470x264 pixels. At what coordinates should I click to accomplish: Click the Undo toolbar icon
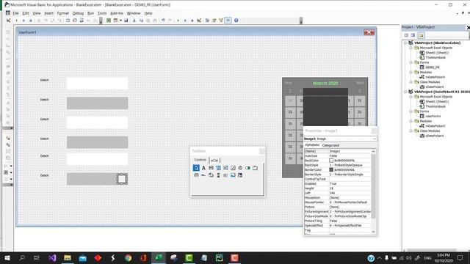tap(163, 21)
